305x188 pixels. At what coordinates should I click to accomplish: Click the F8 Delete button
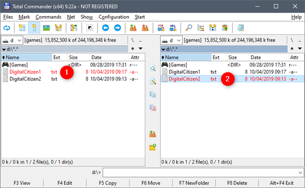point(237,183)
